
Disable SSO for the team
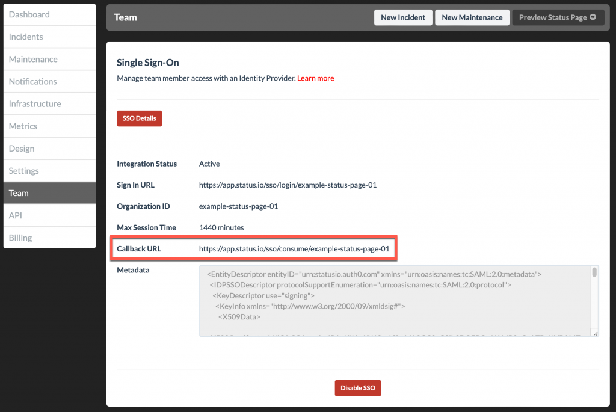tap(357, 388)
